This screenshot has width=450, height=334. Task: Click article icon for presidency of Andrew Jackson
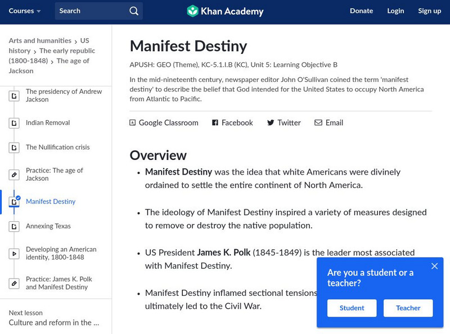pyautogui.click(x=13, y=95)
